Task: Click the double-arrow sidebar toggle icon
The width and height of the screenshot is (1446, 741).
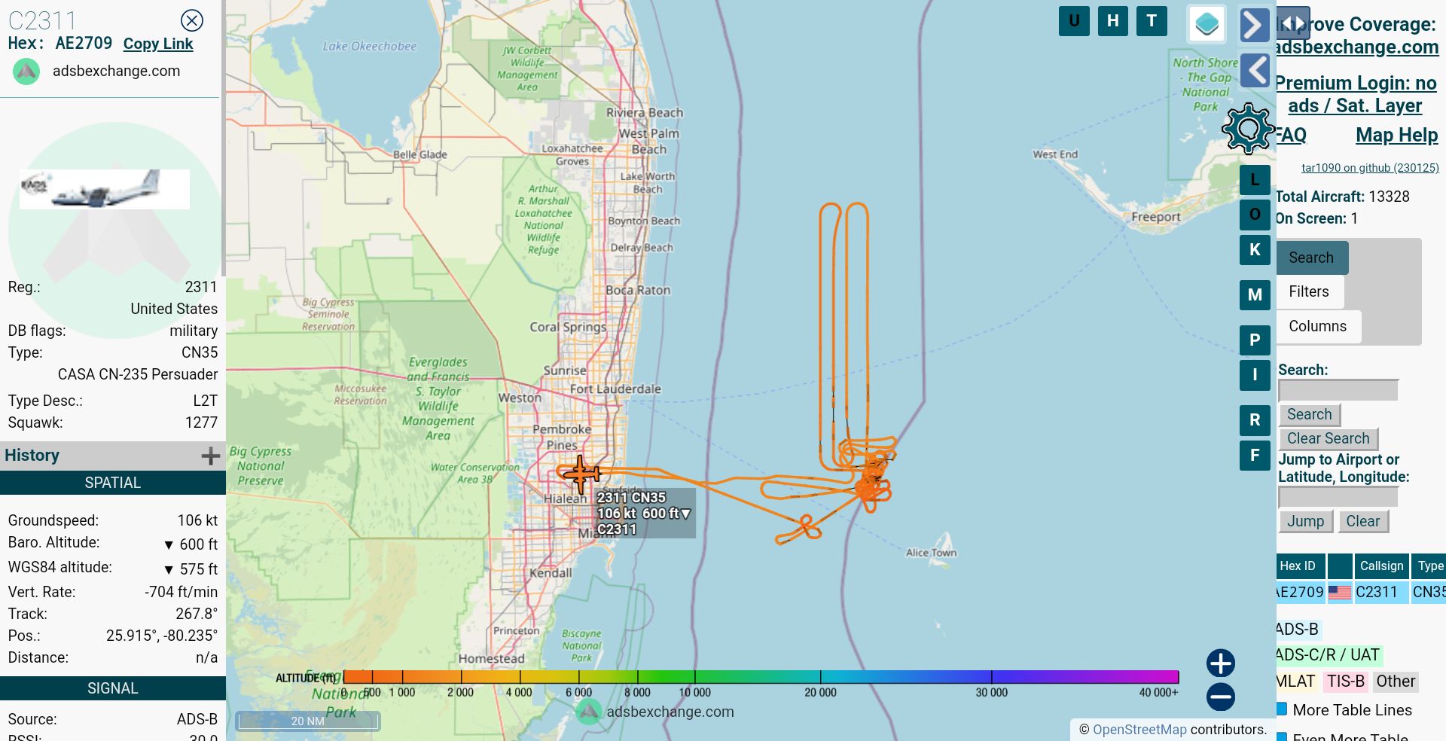Action: click(x=1293, y=23)
